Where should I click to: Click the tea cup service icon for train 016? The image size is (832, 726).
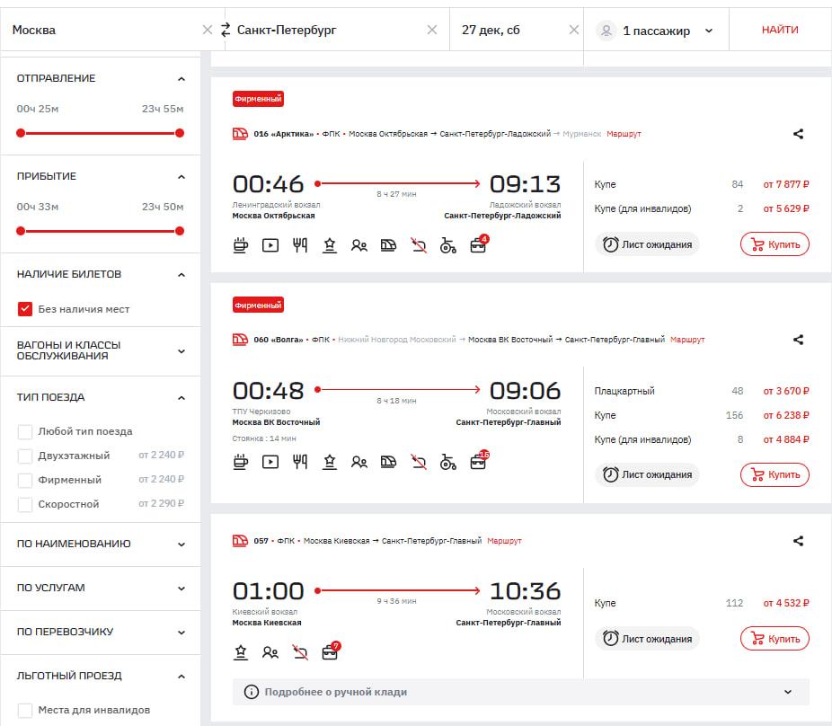coord(241,245)
